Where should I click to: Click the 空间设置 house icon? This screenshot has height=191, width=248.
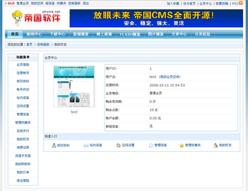119,146
